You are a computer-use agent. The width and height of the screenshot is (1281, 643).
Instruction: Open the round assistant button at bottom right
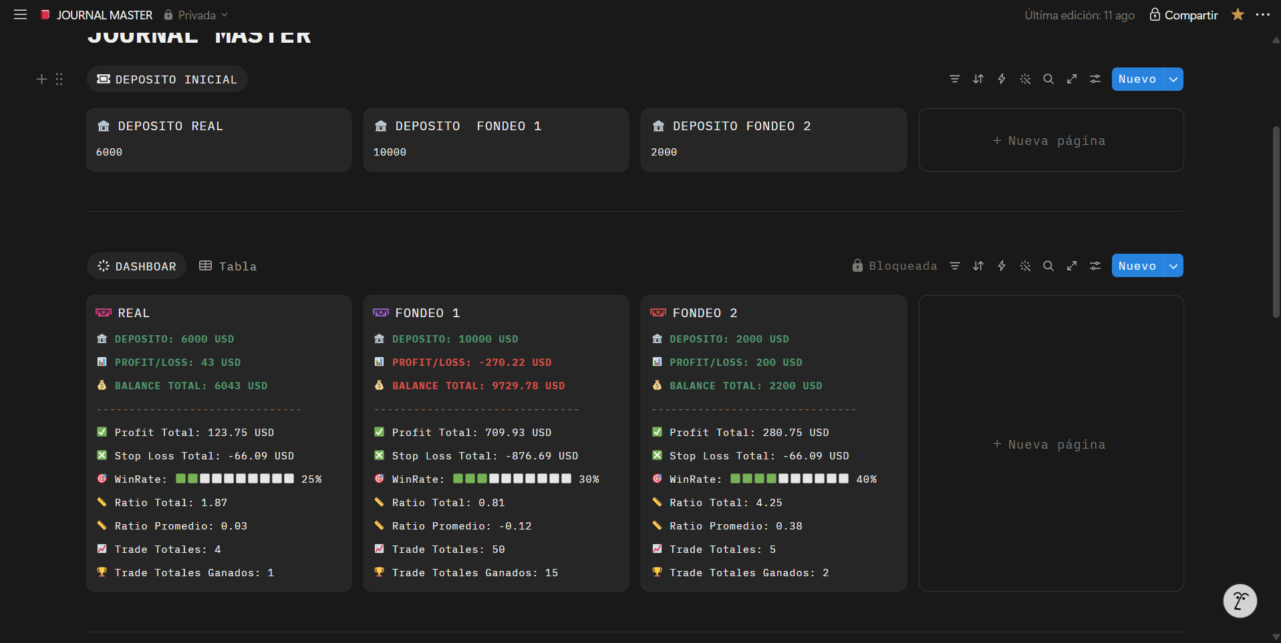tap(1240, 601)
